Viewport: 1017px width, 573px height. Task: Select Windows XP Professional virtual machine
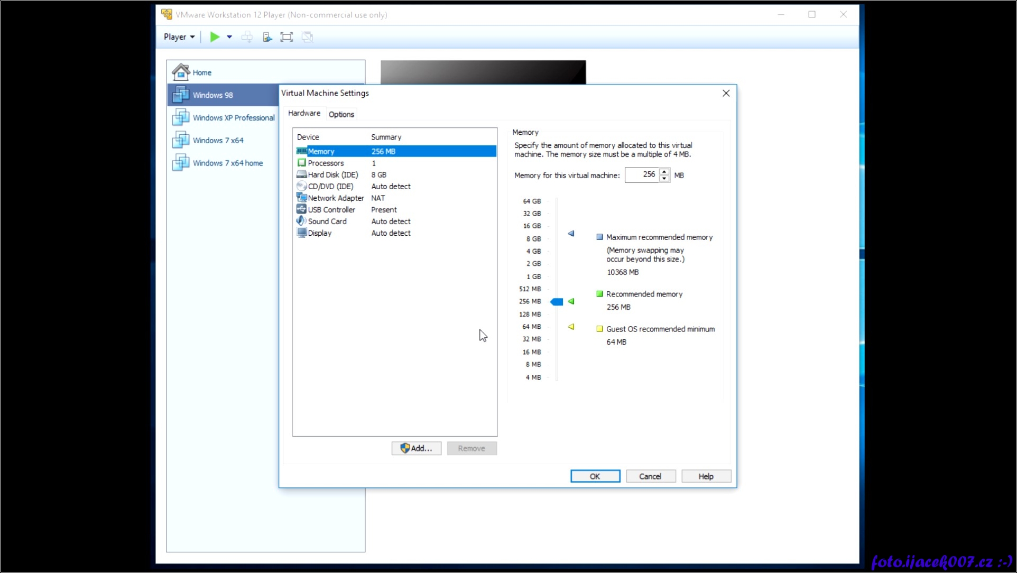233,118
